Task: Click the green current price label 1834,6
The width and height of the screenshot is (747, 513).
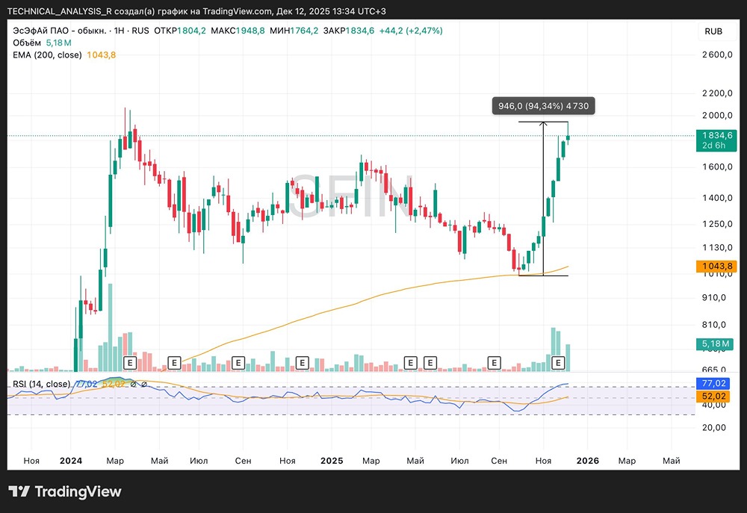Action: pos(716,140)
